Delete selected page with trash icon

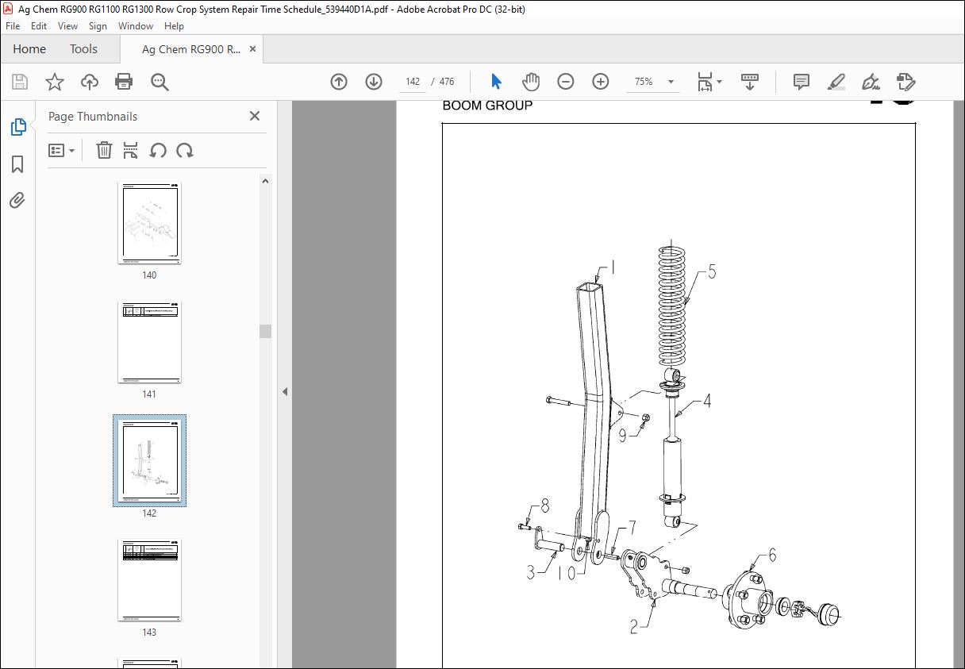104,150
